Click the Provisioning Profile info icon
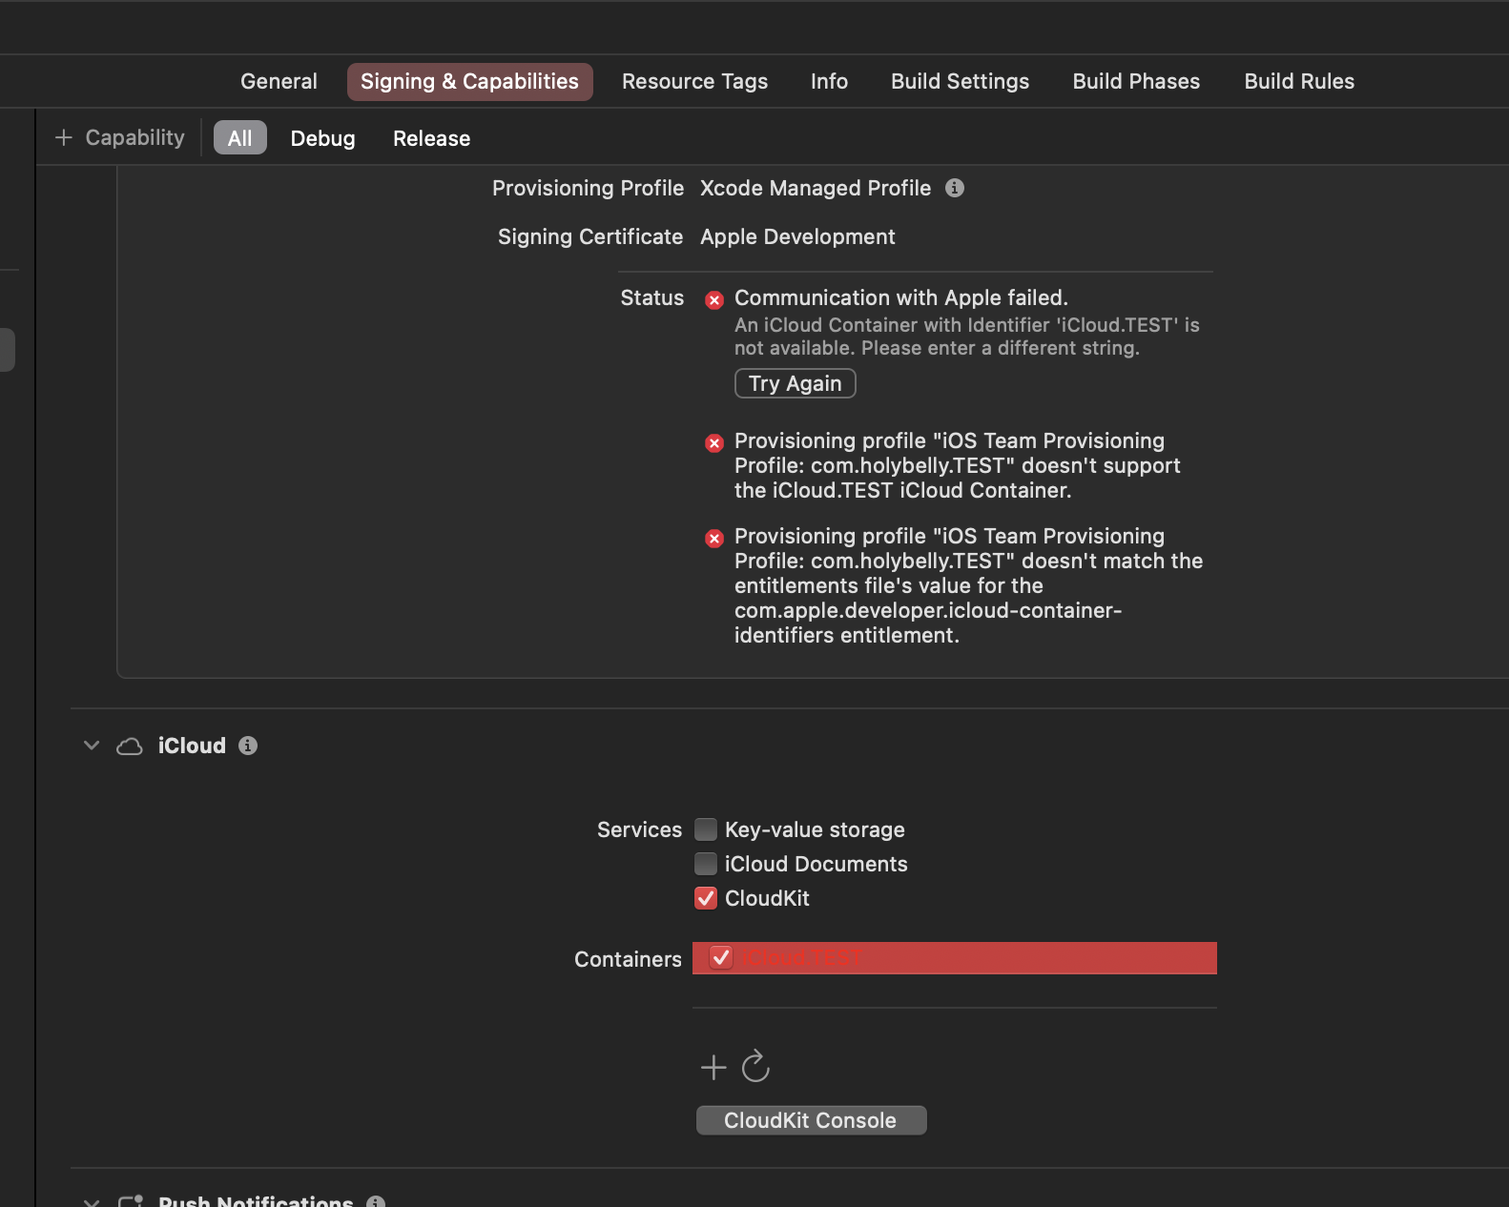This screenshot has height=1207, width=1509. click(x=954, y=189)
